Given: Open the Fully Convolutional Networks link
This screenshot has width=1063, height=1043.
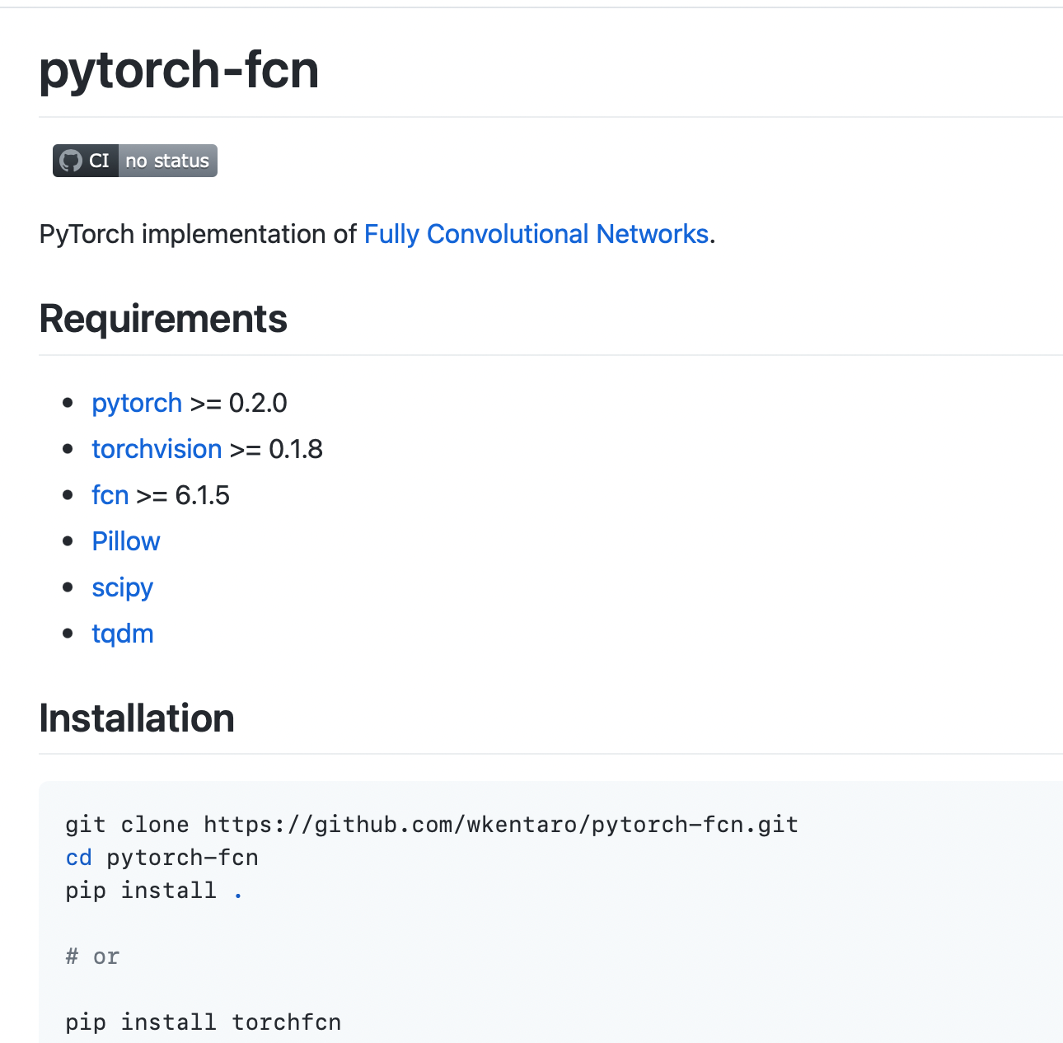Looking at the screenshot, I should click(x=536, y=235).
